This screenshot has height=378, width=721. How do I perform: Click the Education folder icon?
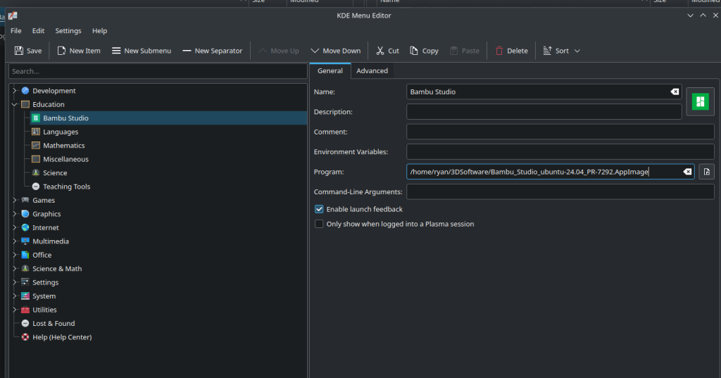coord(25,104)
